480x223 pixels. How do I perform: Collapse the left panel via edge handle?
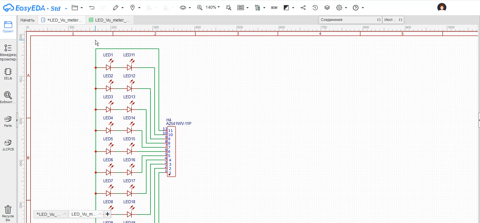click(17, 120)
